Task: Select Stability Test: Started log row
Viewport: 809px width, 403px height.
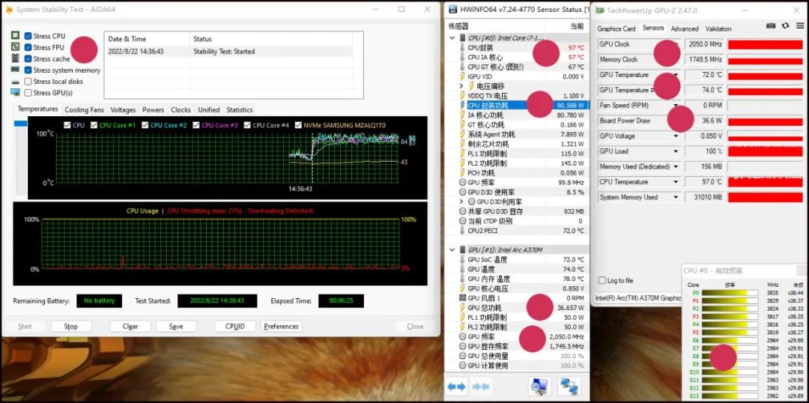Action: click(x=228, y=51)
